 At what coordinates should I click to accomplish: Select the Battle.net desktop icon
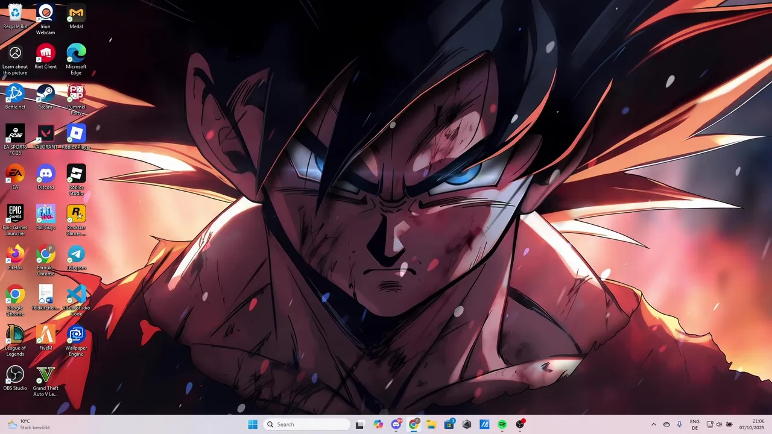tap(15, 97)
